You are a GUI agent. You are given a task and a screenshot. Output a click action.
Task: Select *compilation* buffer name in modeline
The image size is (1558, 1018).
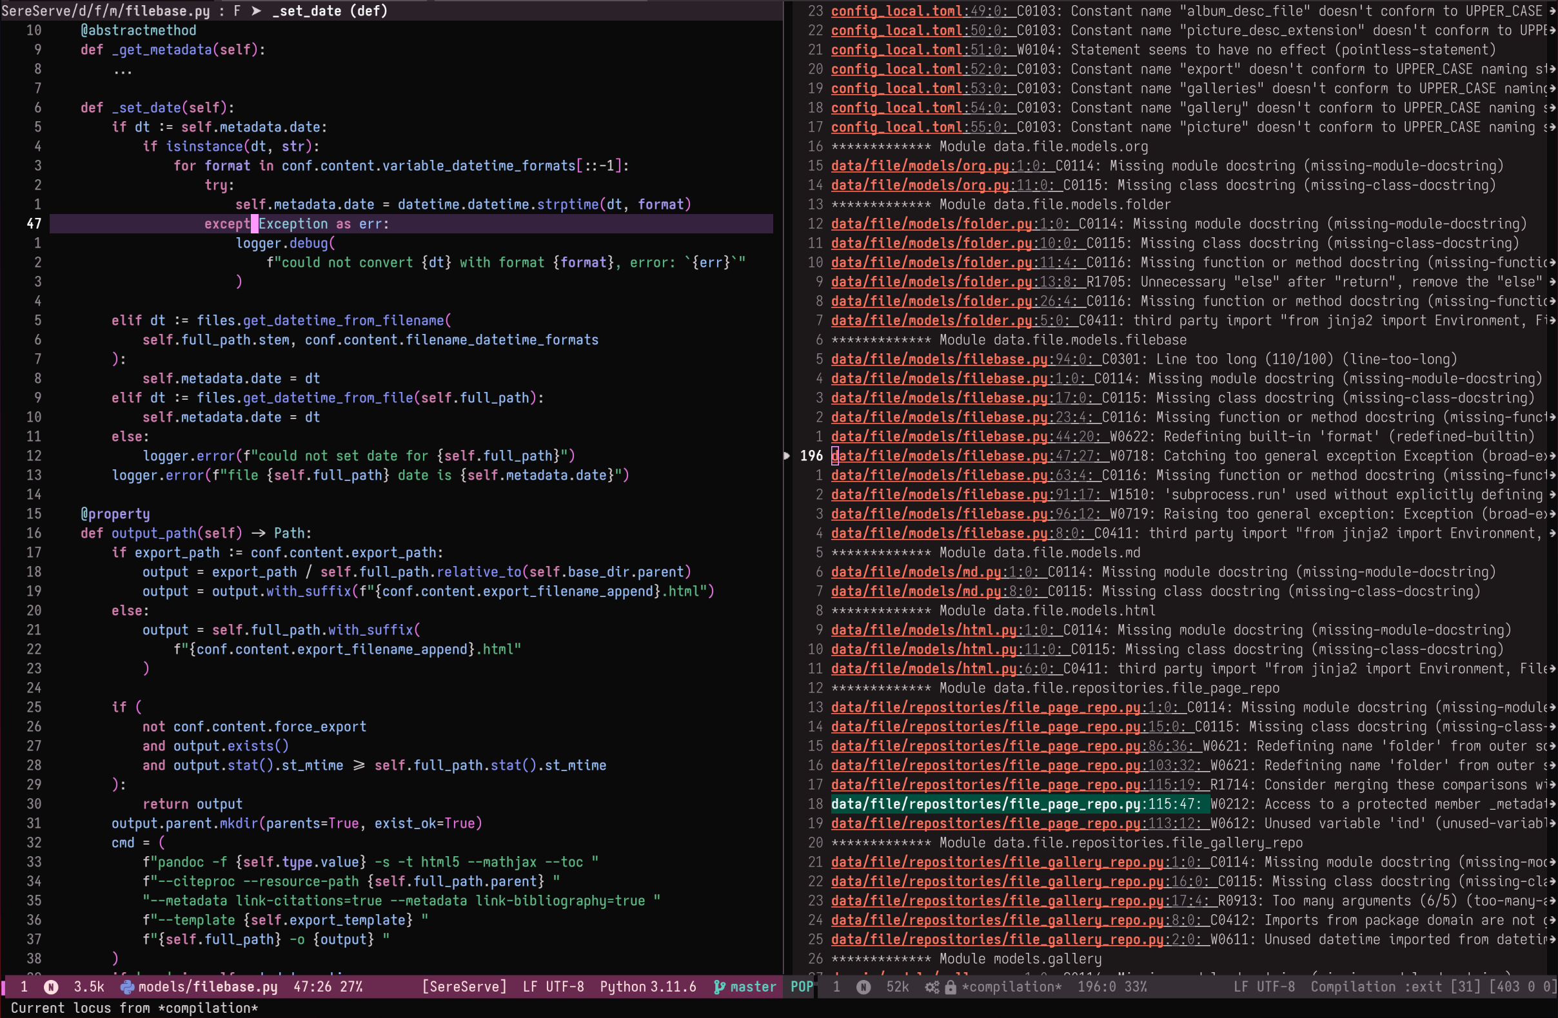click(x=1011, y=986)
